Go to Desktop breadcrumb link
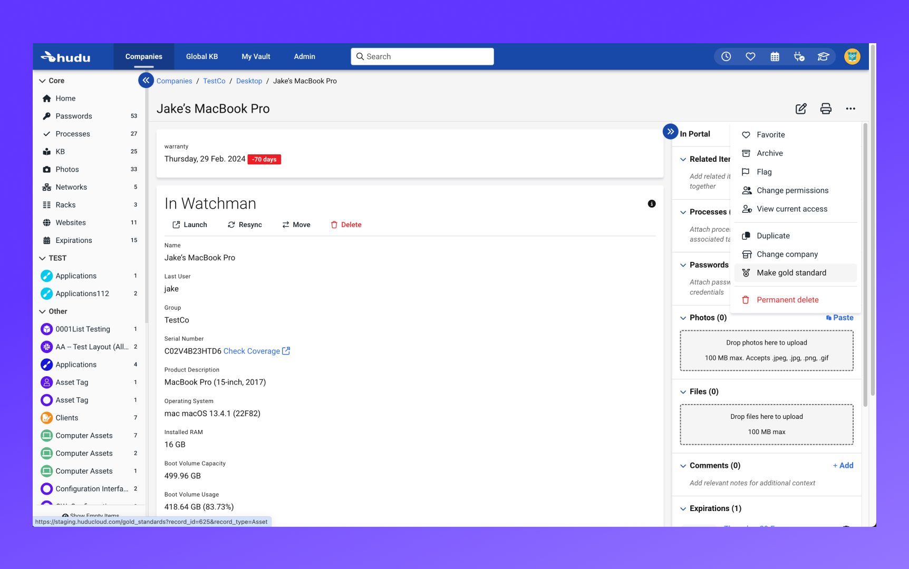Viewport: 909px width, 569px height. pos(249,81)
